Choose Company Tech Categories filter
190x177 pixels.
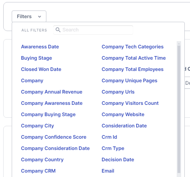pyautogui.click(x=133, y=47)
